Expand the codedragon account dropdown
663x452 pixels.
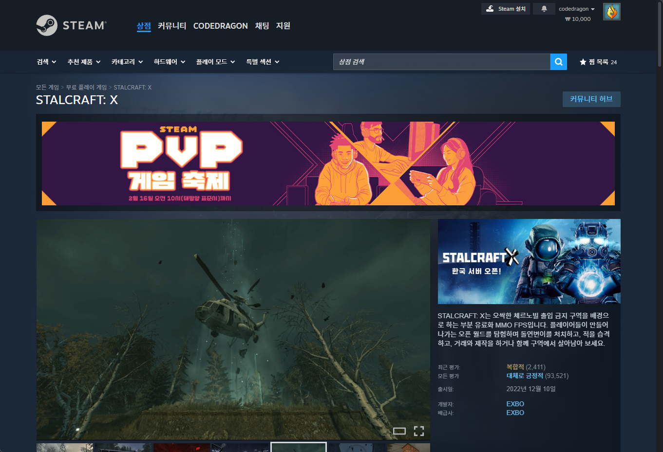tap(577, 9)
